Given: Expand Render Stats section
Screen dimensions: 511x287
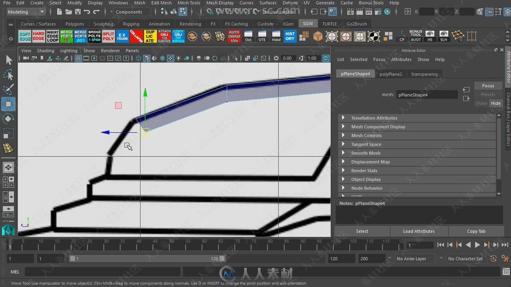Looking at the screenshot, I should point(417,171).
